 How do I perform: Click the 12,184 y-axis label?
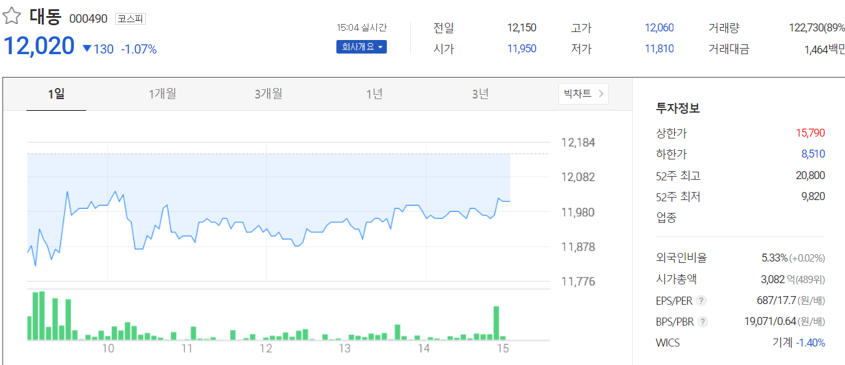point(578,143)
